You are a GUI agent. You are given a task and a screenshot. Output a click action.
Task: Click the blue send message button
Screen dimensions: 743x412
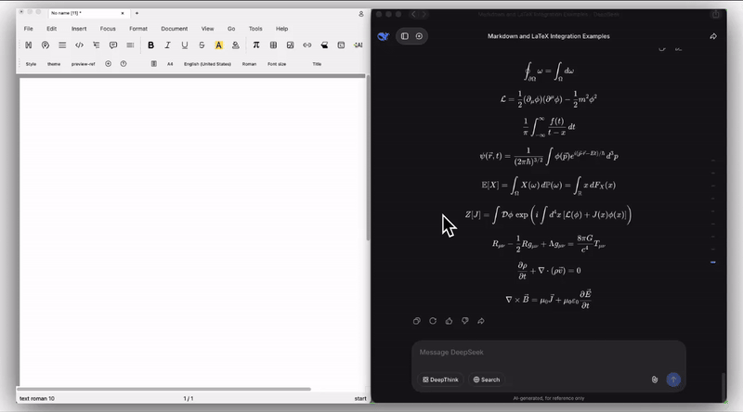tap(673, 380)
